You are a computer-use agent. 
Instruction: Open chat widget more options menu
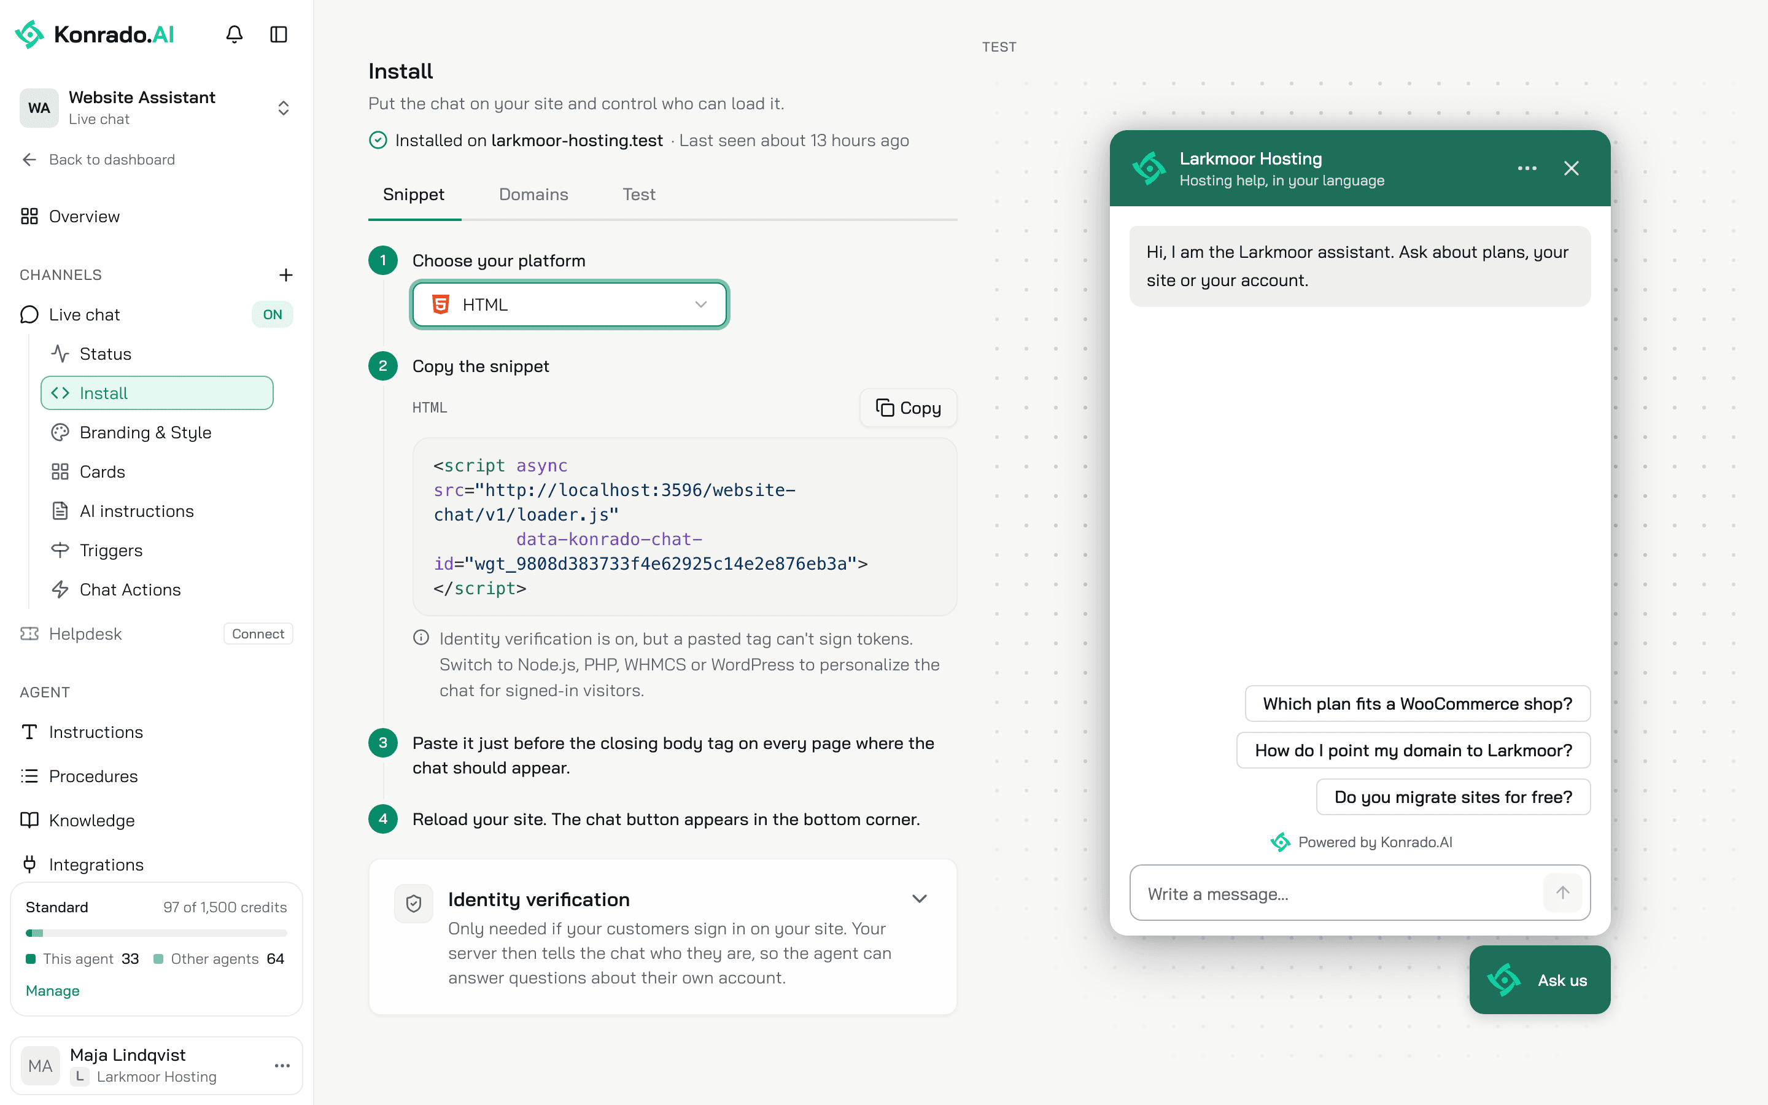pyautogui.click(x=1527, y=168)
